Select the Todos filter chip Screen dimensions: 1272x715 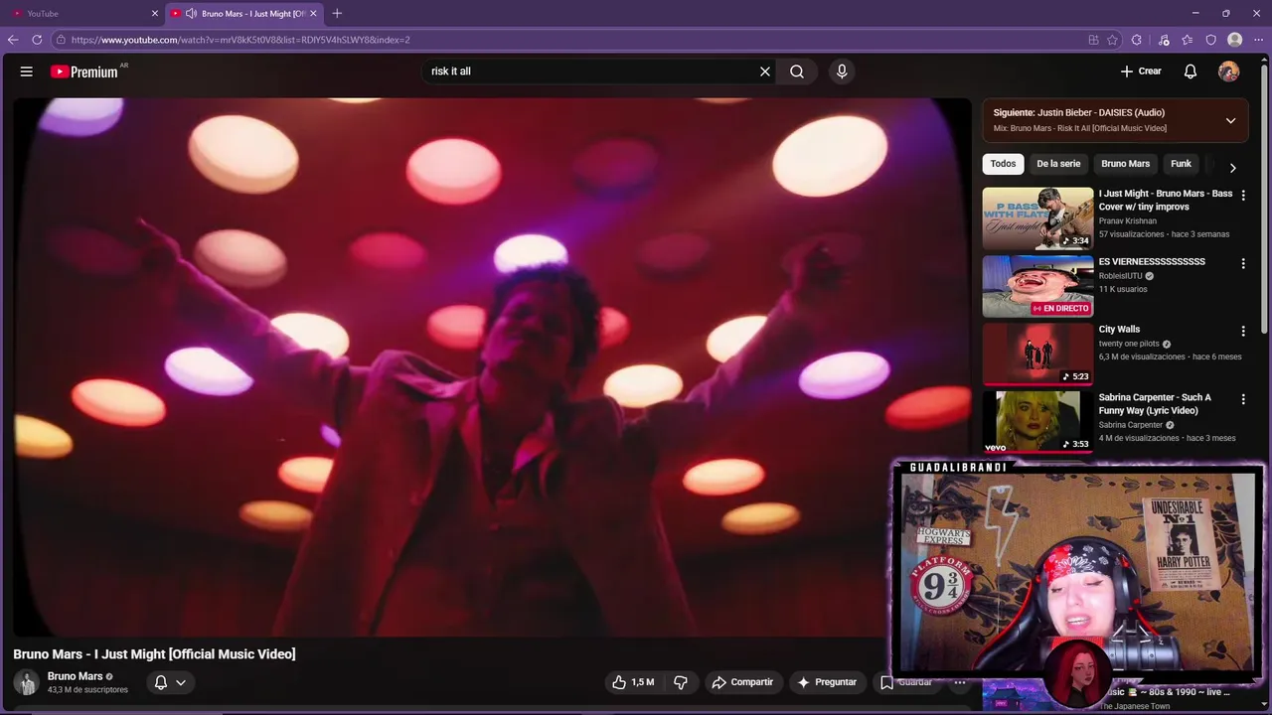click(x=1004, y=164)
